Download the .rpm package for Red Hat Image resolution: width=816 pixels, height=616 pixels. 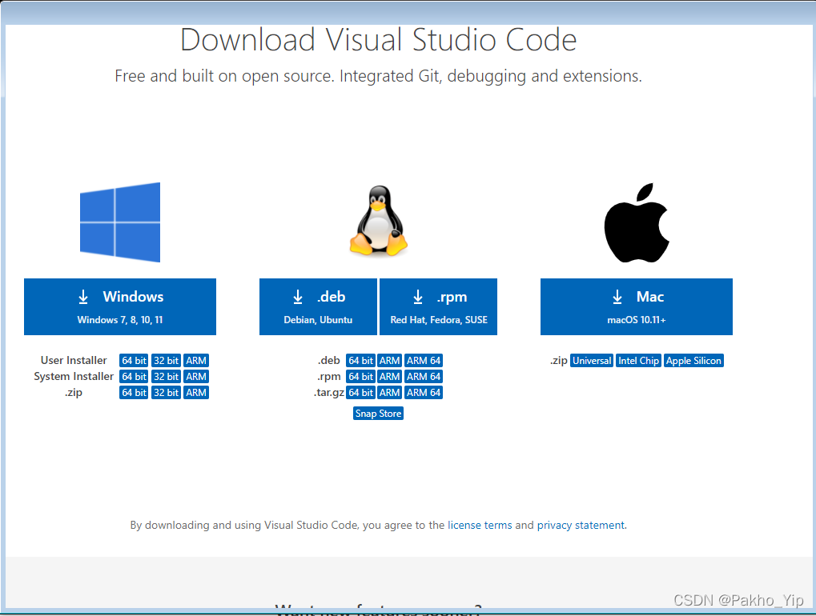(438, 306)
